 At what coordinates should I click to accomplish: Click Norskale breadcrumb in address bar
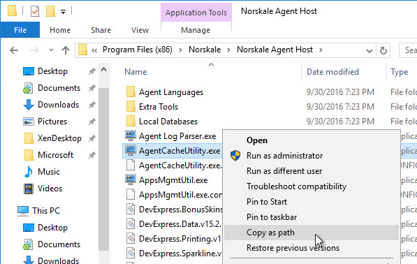[205, 50]
